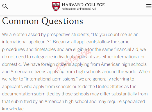Click the text "American high schools"
The height and width of the screenshot is (112, 152).
click(x=124, y=64)
